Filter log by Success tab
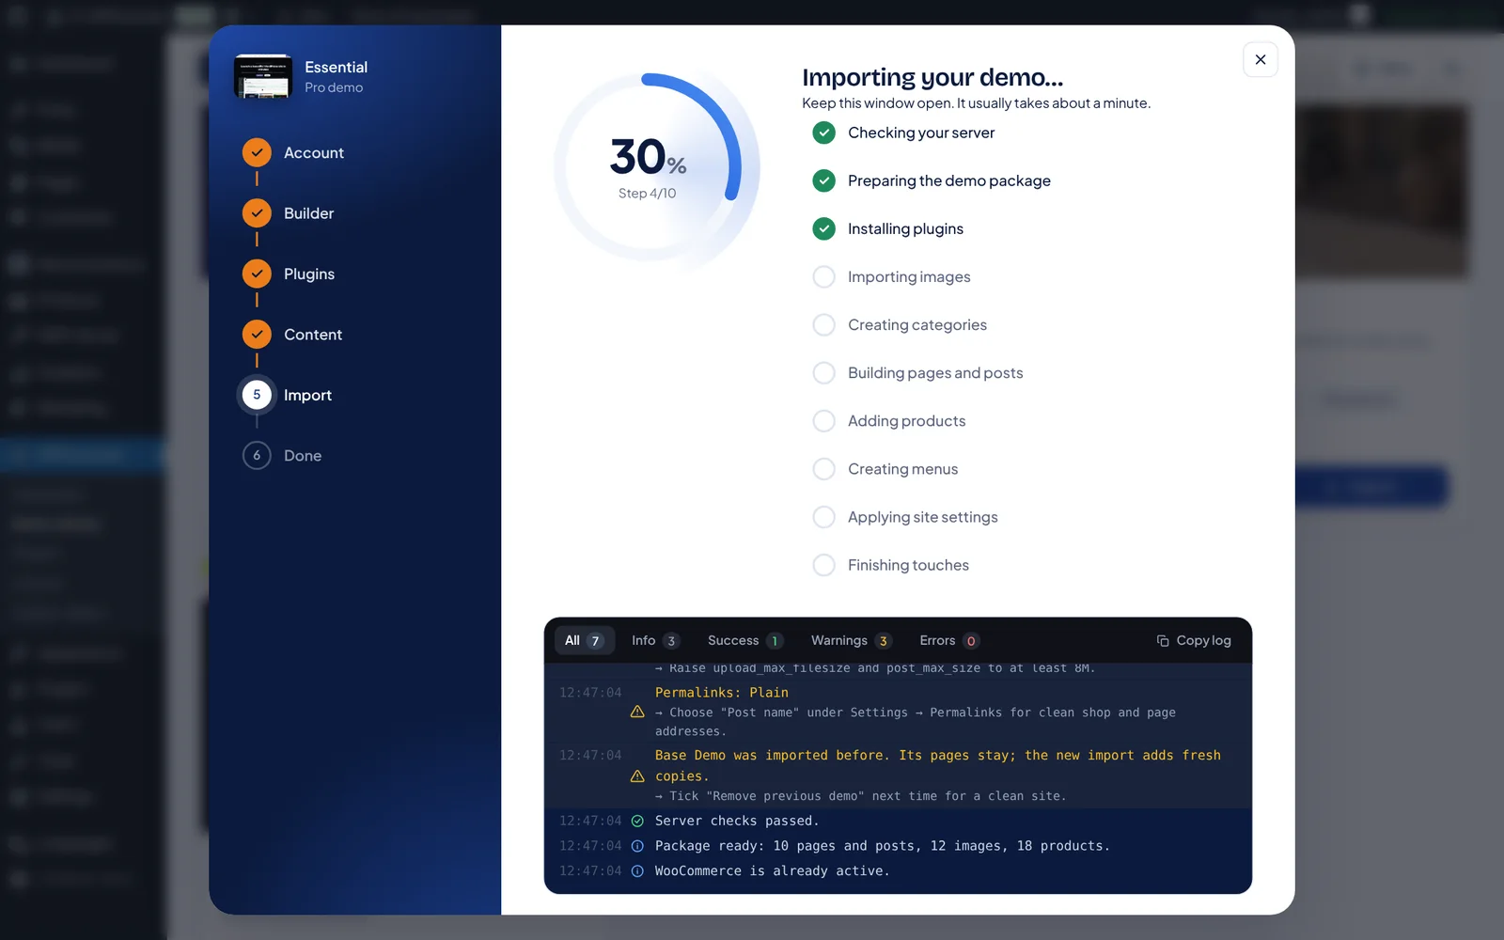 (x=744, y=640)
